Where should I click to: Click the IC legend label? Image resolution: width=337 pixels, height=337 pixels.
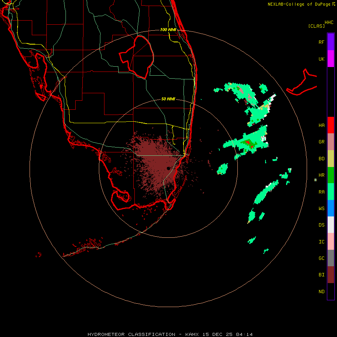point(321,242)
